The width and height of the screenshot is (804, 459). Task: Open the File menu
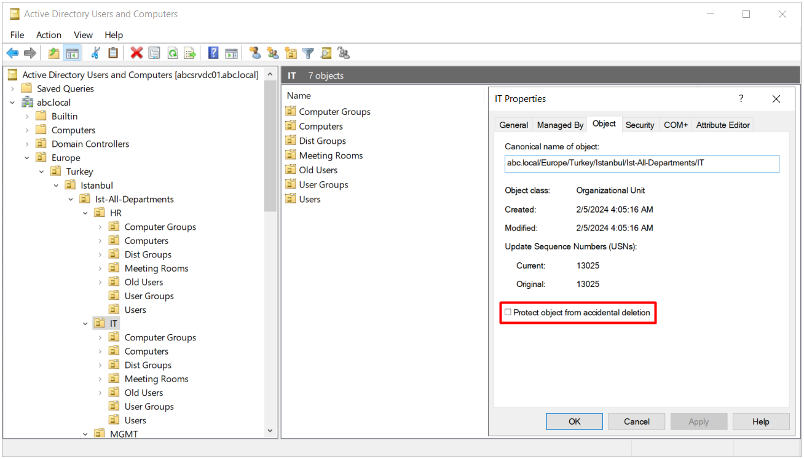17,35
